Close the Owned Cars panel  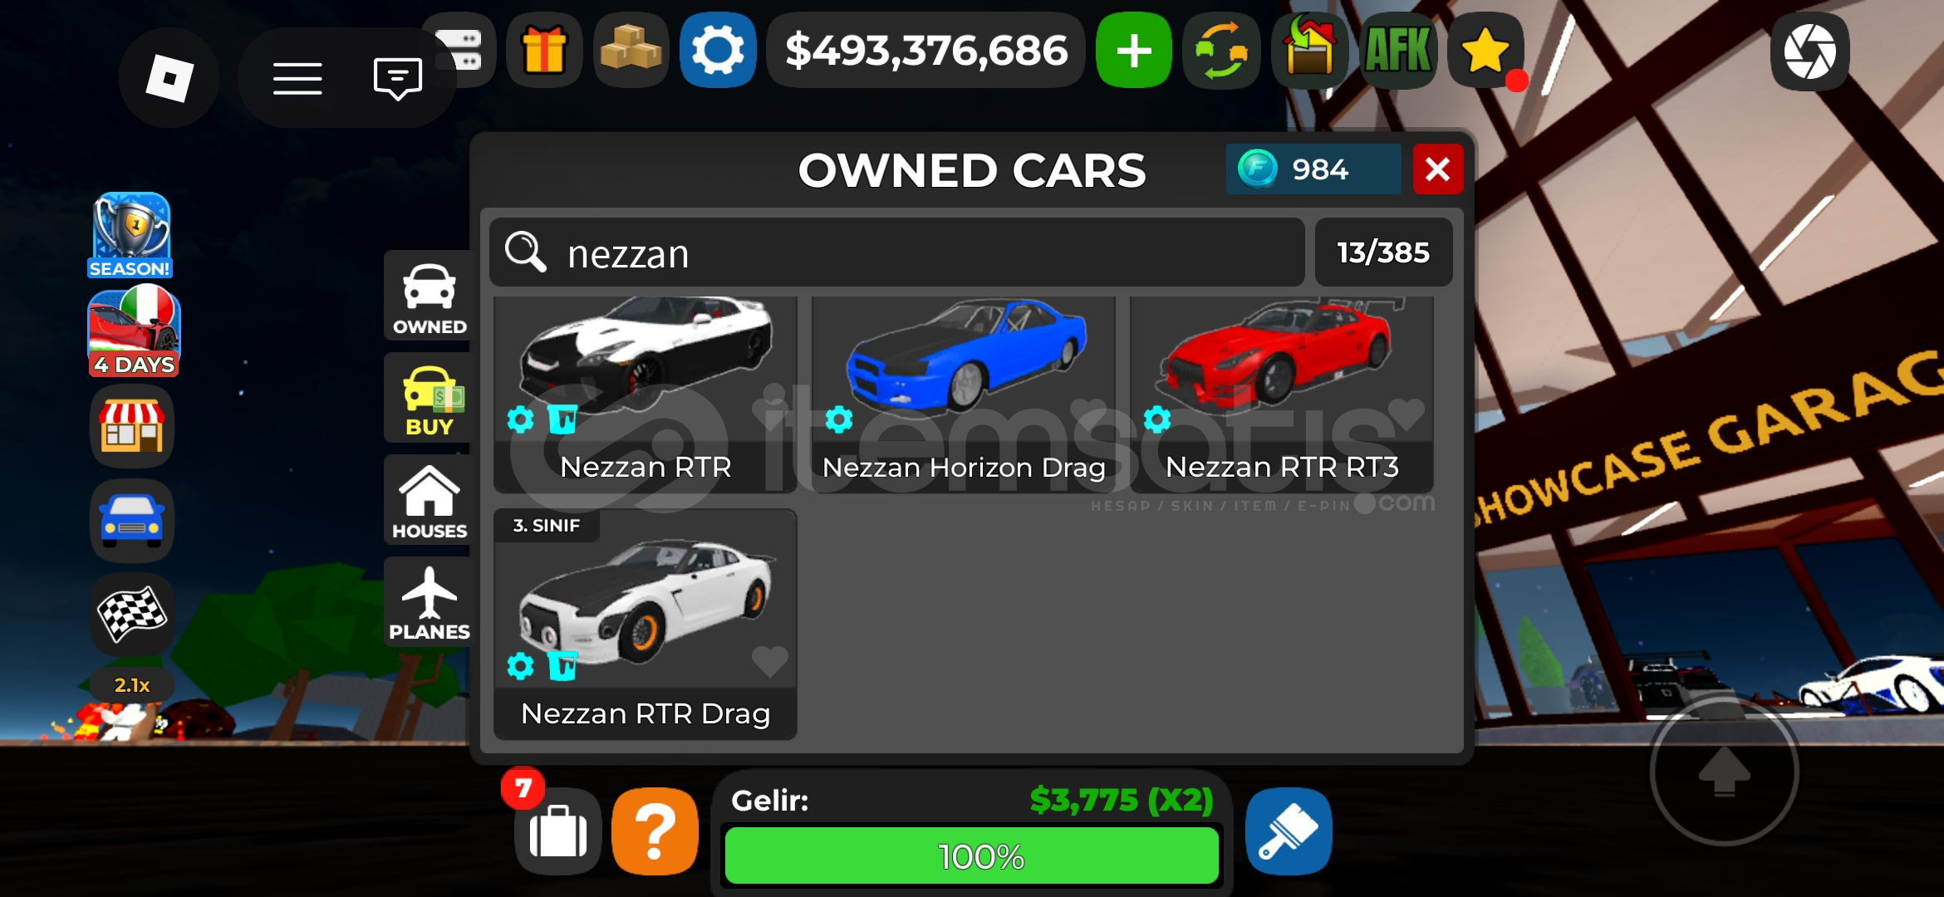(x=1438, y=169)
